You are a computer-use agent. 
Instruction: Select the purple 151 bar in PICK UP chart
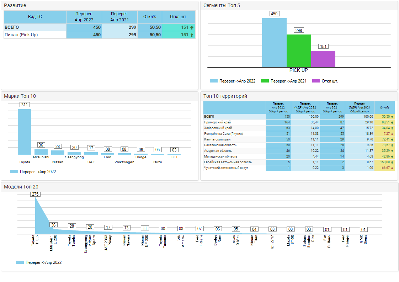[x=323, y=59]
